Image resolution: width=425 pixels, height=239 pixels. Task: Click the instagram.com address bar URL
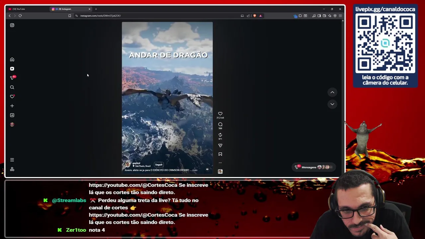click(x=101, y=16)
